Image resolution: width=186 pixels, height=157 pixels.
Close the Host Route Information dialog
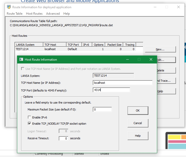[151, 59]
